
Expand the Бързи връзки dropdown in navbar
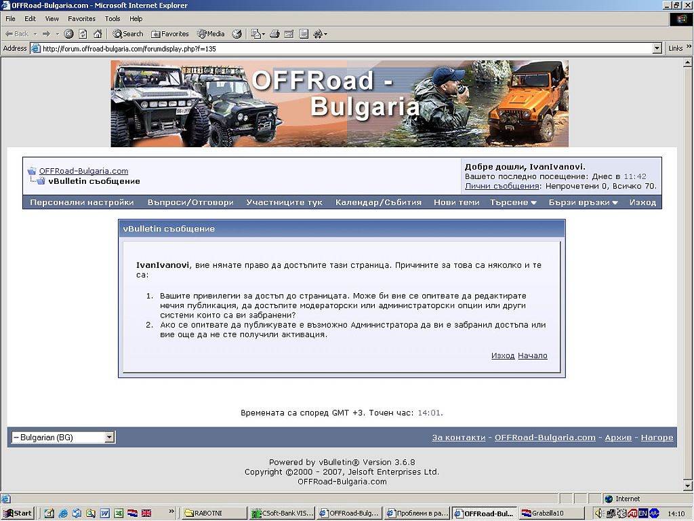[583, 202]
